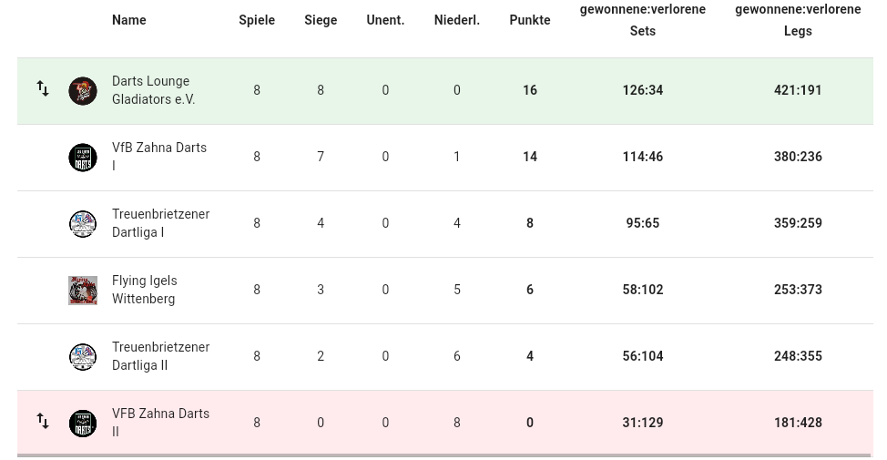The image size is (887, 460).
Task: Click the gewonnene:verlorene Legs header
Action: [x=798, y=20]
